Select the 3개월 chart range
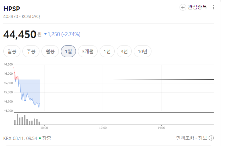Viewport: 225px width, 146px height. (88, 51)
